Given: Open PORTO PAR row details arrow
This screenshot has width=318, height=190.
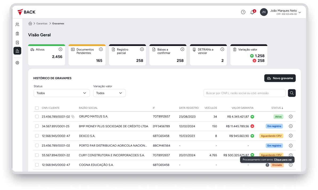Looking at the screenshot, I should tap(291, 146).
